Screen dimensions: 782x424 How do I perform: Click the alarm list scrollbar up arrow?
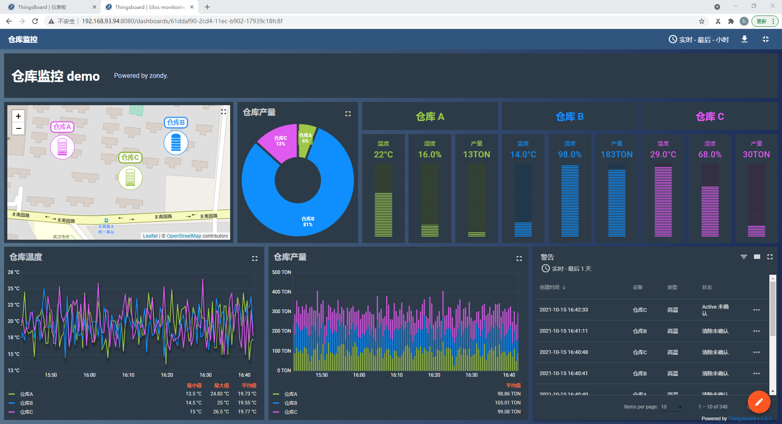tap(773, 278)
